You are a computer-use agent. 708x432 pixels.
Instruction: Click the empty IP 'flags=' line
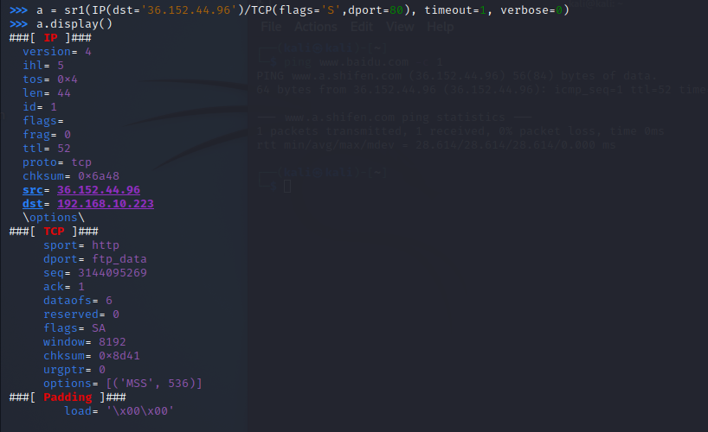(43, 121)
